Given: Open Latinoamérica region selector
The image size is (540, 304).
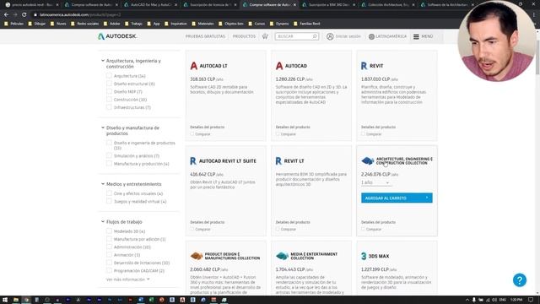Looking at the screenshot, I should click(x=387, y=36).
